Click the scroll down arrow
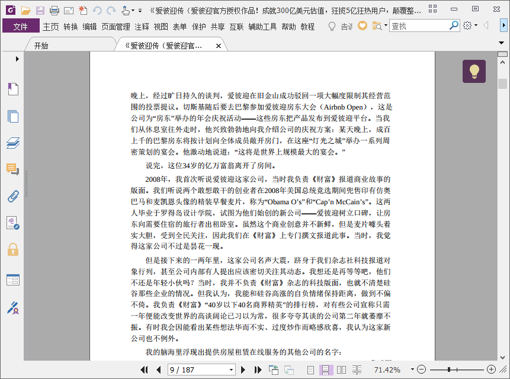 tap(502, 358)
